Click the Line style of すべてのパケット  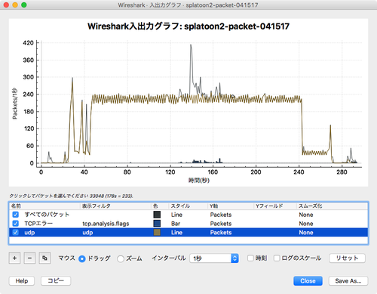pos(176,215)
